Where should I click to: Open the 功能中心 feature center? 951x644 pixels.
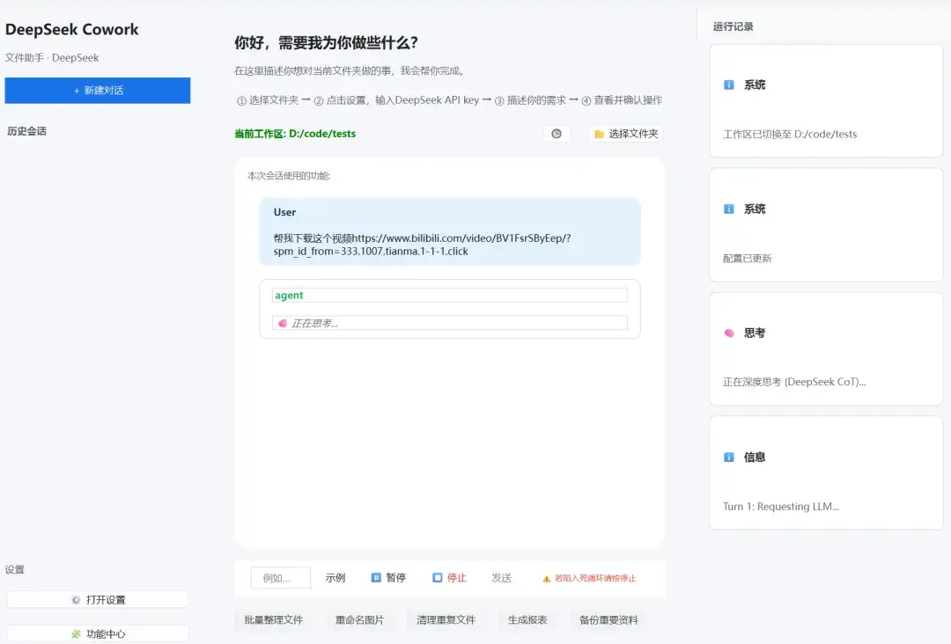point(97,633)
